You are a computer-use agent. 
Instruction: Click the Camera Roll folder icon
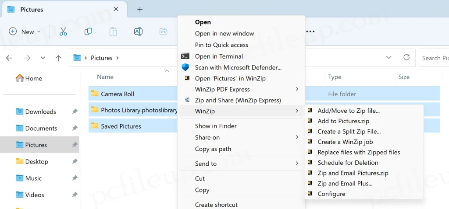pyautogui.click(x=95, y=94)
